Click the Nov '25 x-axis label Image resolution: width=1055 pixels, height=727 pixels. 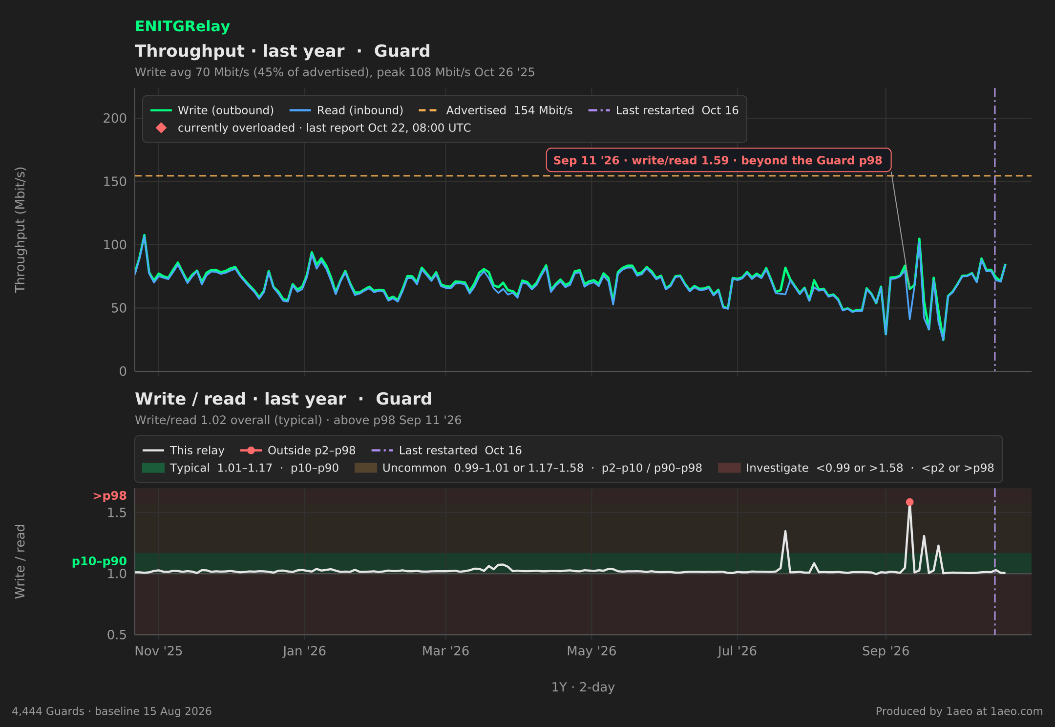158,651
